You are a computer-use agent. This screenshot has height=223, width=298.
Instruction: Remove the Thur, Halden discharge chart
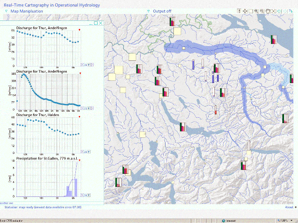[x=83, y=152]
